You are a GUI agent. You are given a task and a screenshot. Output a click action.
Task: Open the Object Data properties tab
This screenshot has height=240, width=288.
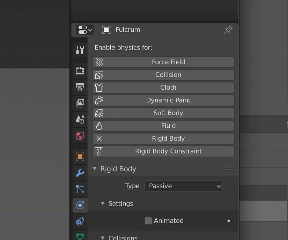[x=80, y=236]
